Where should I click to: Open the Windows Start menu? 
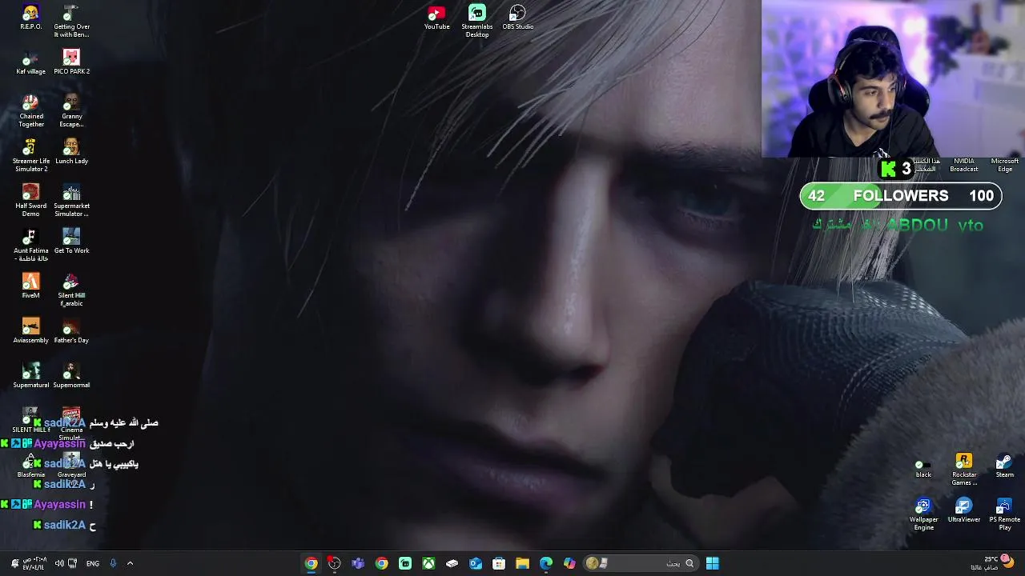(x=713, y=563)
